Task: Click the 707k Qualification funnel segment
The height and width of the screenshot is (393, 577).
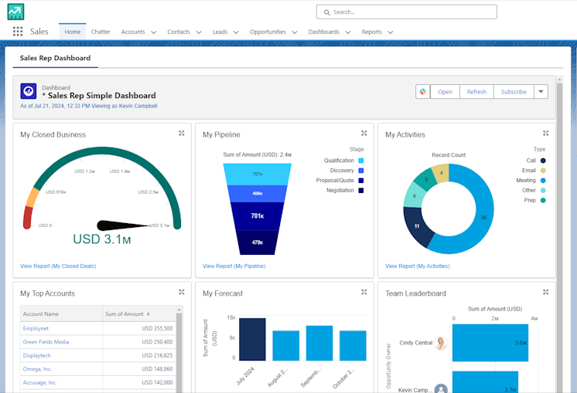Action: tap(258, 174)
